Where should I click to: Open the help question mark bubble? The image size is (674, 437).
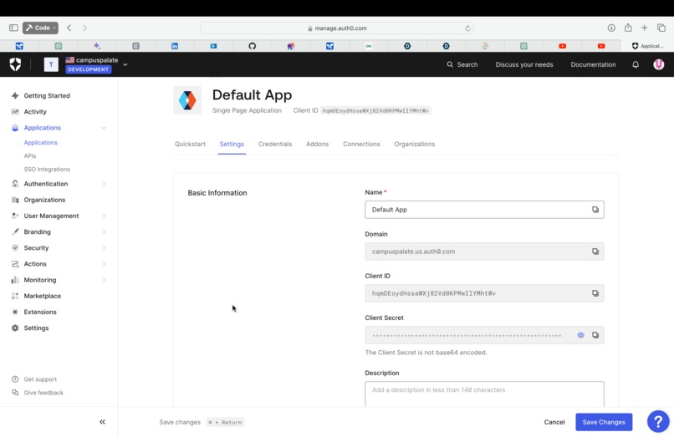[x=658, y=421]
